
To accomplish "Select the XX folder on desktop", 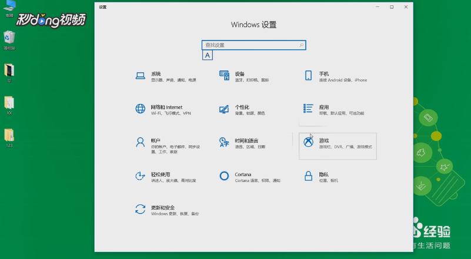I will pos(9,105).
